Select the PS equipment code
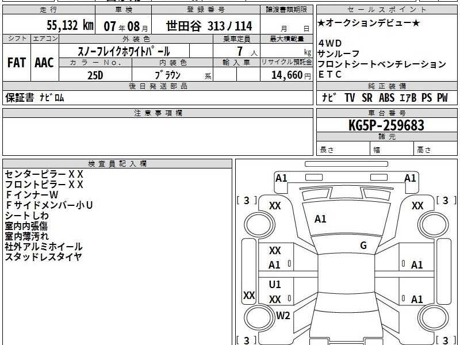This screenshot has width=460, height=345. point(427,98)
